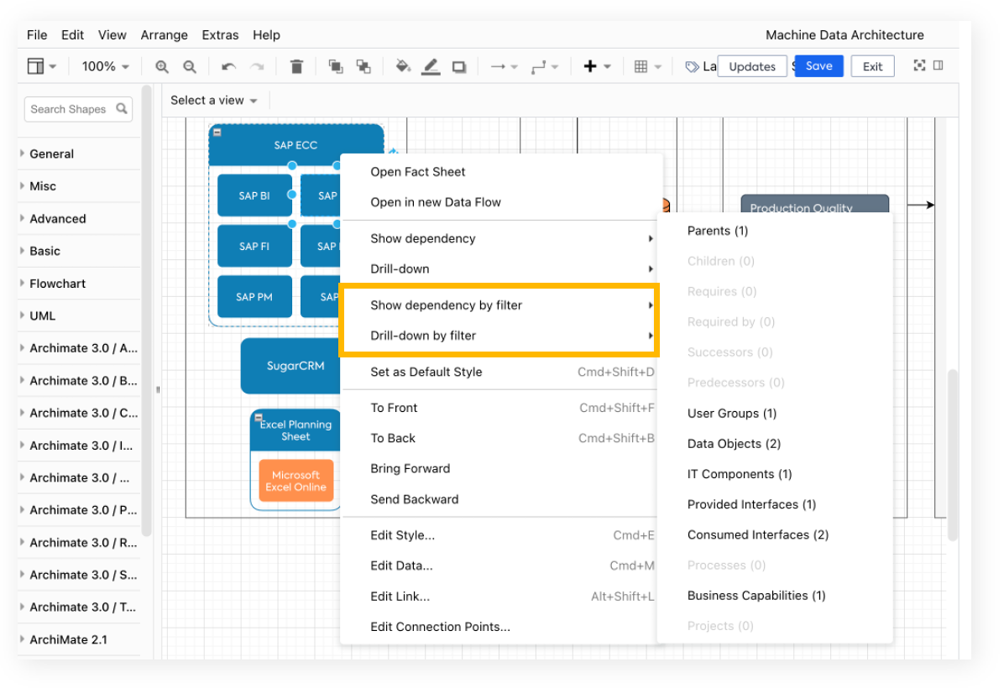Click the zoom out magnifier icon
The image size is (1004, 688).
point(190,66)
